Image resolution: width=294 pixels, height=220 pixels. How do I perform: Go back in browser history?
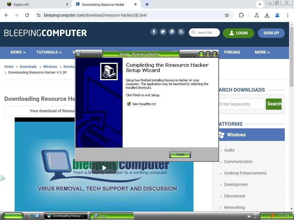point(6,15)
